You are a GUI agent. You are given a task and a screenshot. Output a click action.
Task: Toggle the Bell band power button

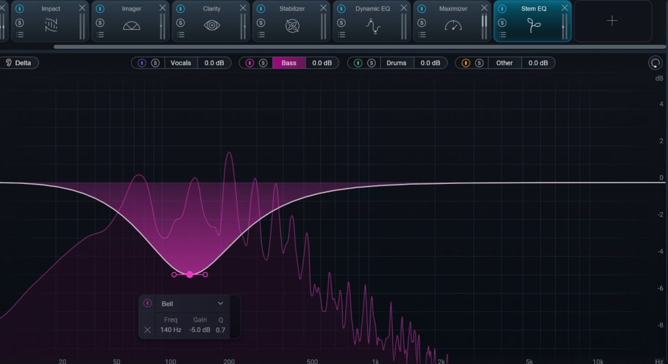pyautogui.click(x=147, y=303)
